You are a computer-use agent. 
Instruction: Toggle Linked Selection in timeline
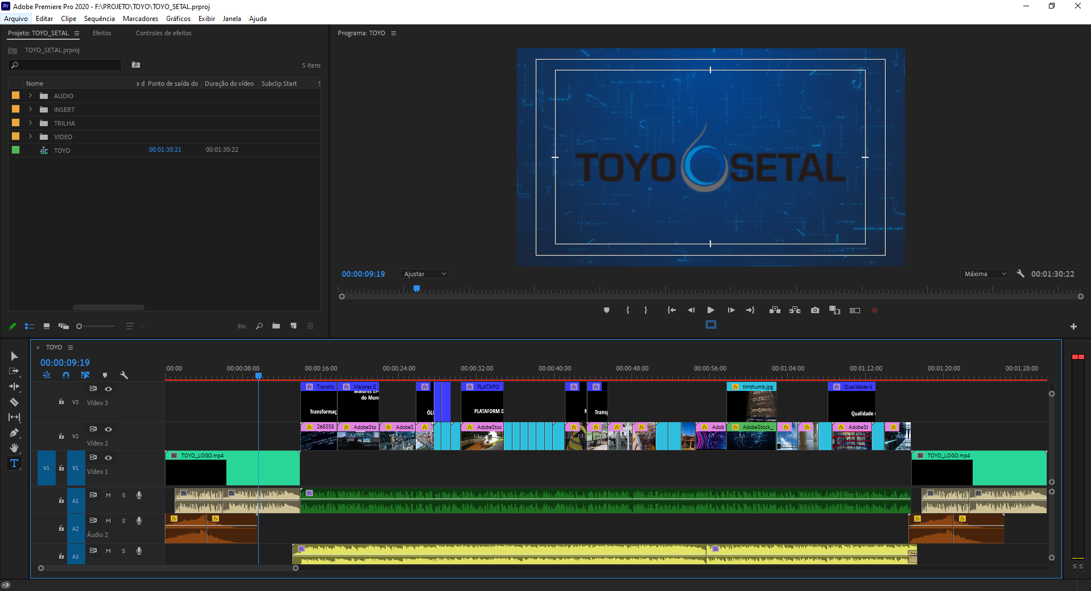coord(85,375)
